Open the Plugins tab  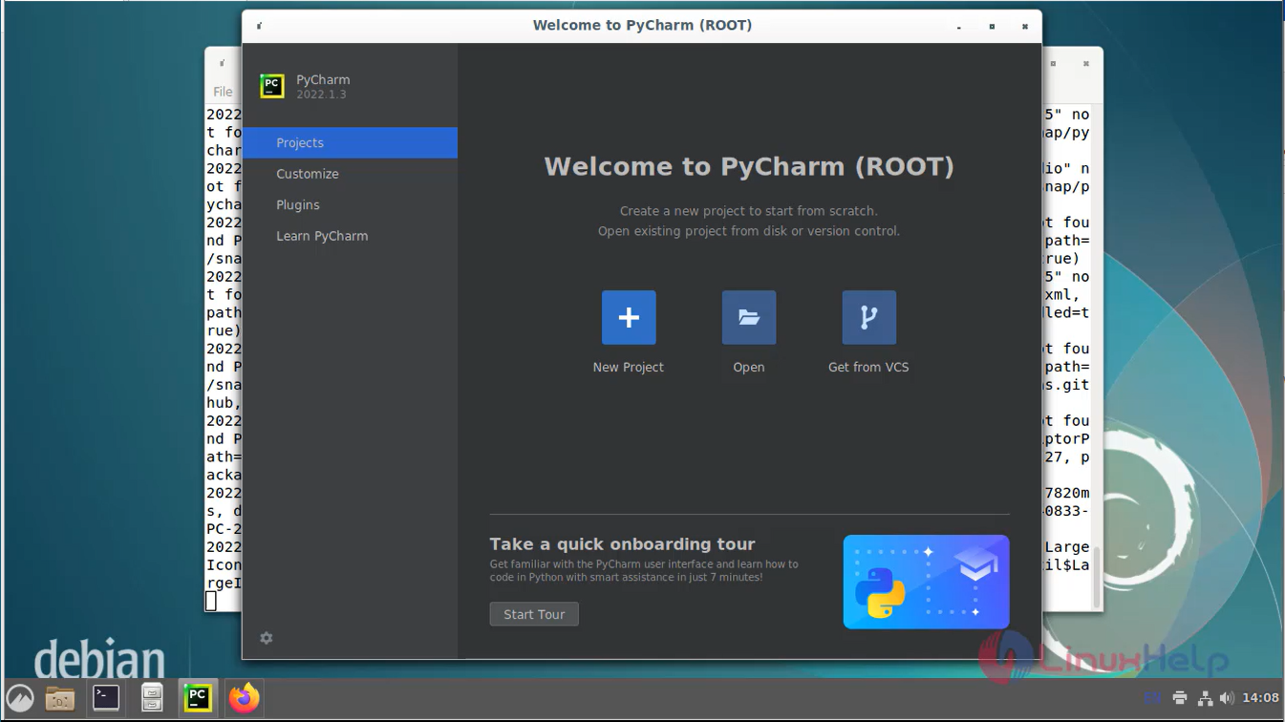click(x=351, y=204)
